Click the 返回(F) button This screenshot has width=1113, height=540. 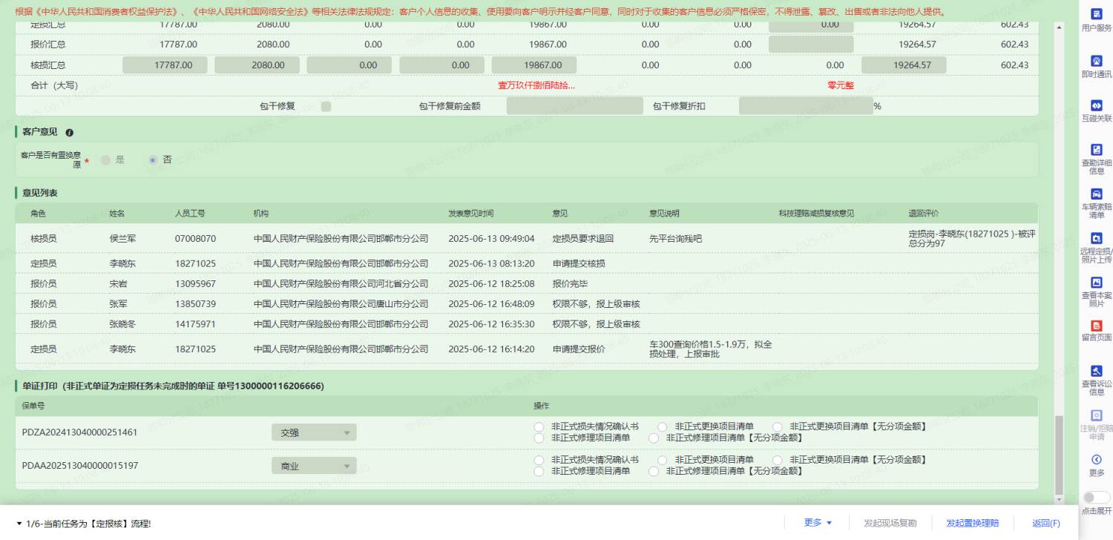[1045, 523]
